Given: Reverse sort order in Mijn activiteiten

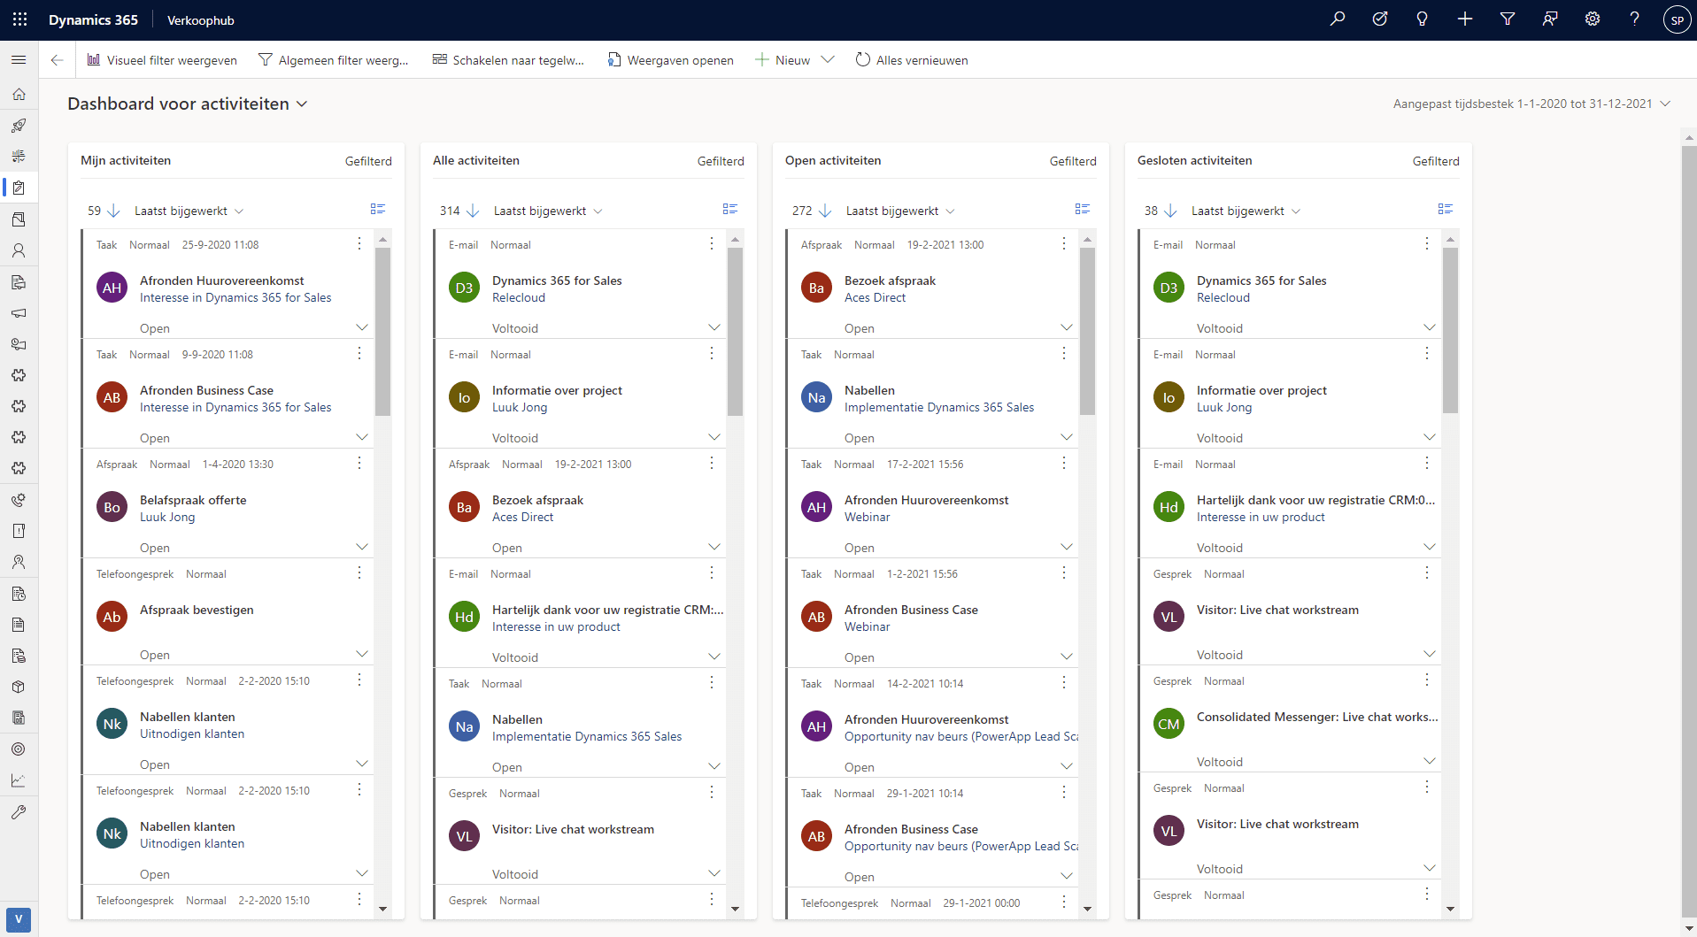Looking at the screenshot, I should click(113, 211).
